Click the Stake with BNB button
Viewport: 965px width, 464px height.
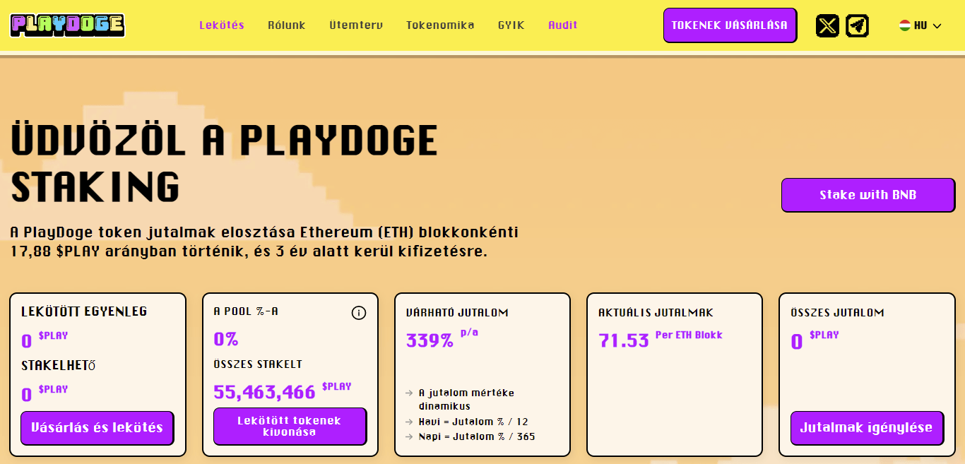click(868, 195)
